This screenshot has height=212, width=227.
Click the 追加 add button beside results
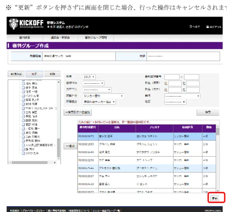click(x=70, y=146)
